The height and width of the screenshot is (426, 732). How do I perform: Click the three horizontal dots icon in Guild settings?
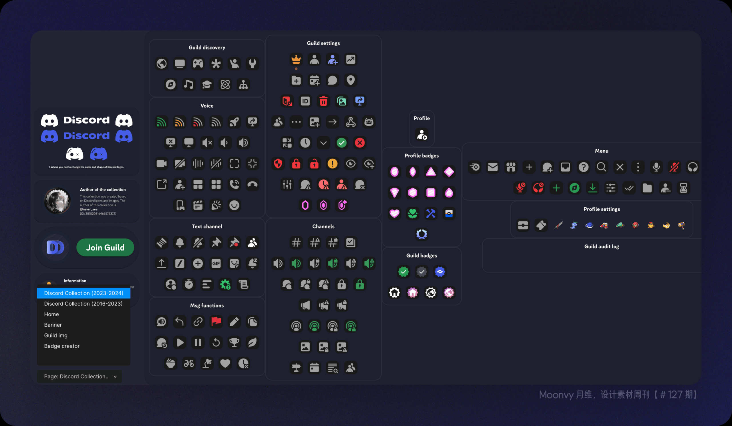coord(296,122)
